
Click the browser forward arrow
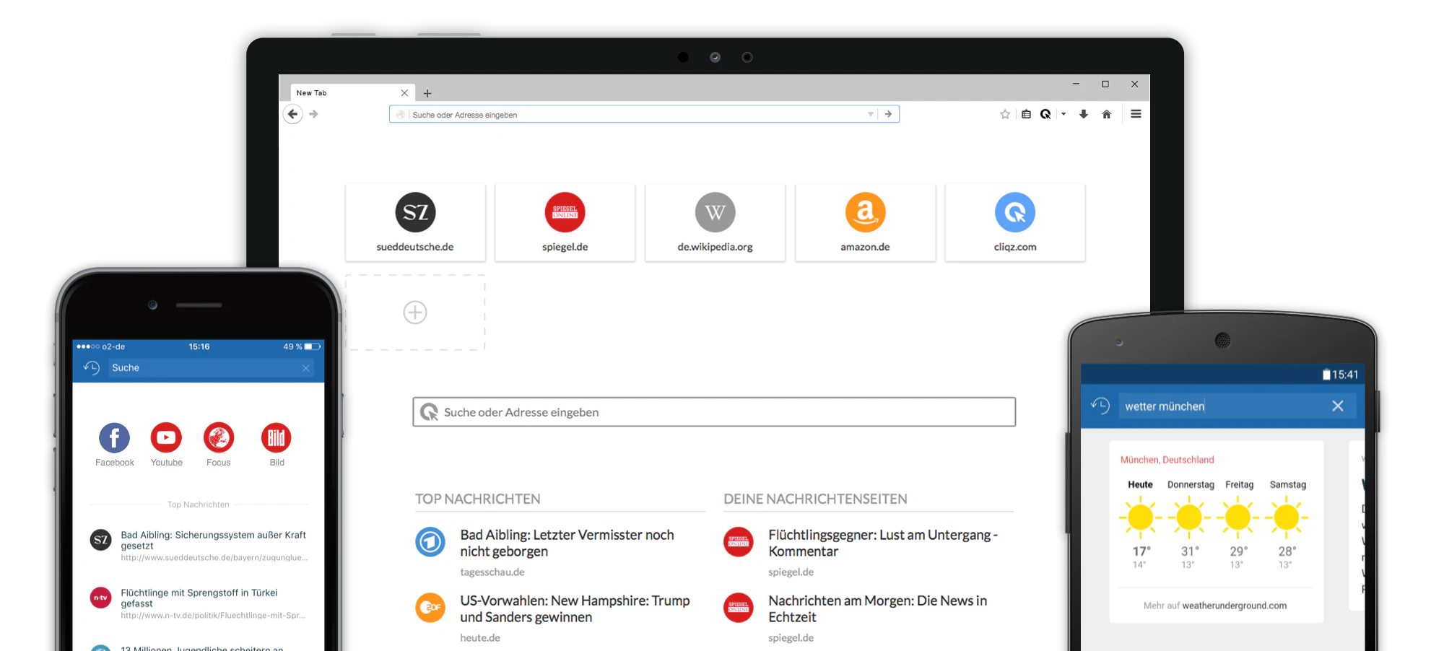point(313,114)
